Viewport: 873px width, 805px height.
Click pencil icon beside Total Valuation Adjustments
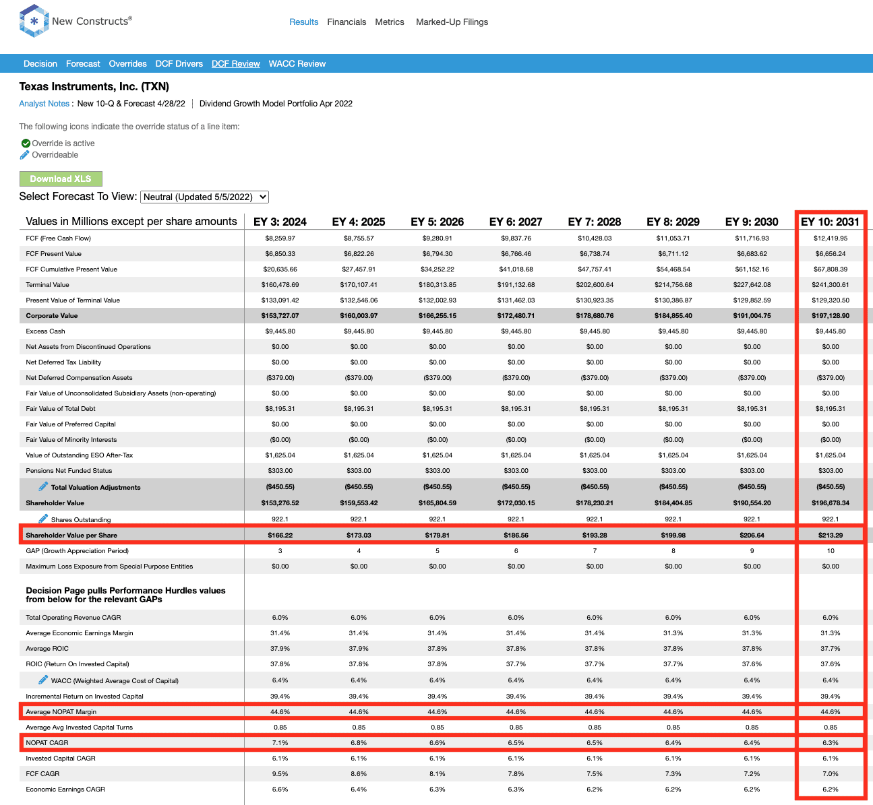(x=43, y=486)
